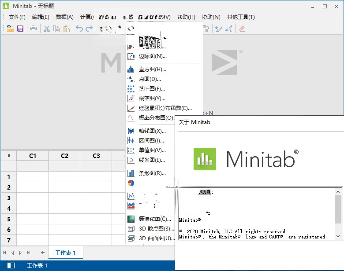Click the eraser icon in toolbar
The height and width of the screenshot is (271, 344).
tap(241, 29)
